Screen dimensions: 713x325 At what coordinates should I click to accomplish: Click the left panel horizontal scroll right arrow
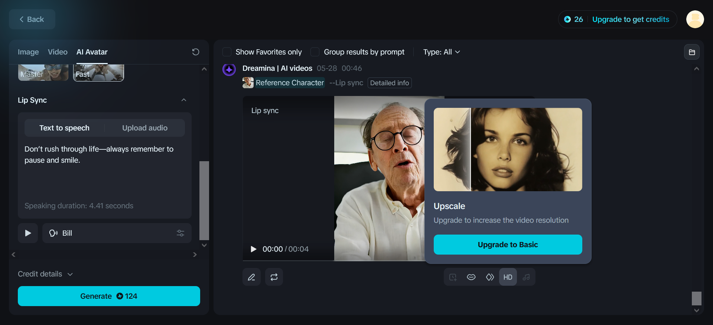click(x=195, y=255)
